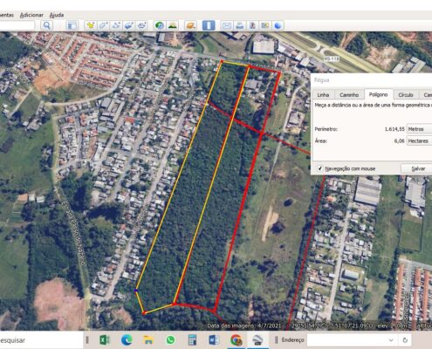
Task: Open Word from the taskbar
Action: pos(214,339)
